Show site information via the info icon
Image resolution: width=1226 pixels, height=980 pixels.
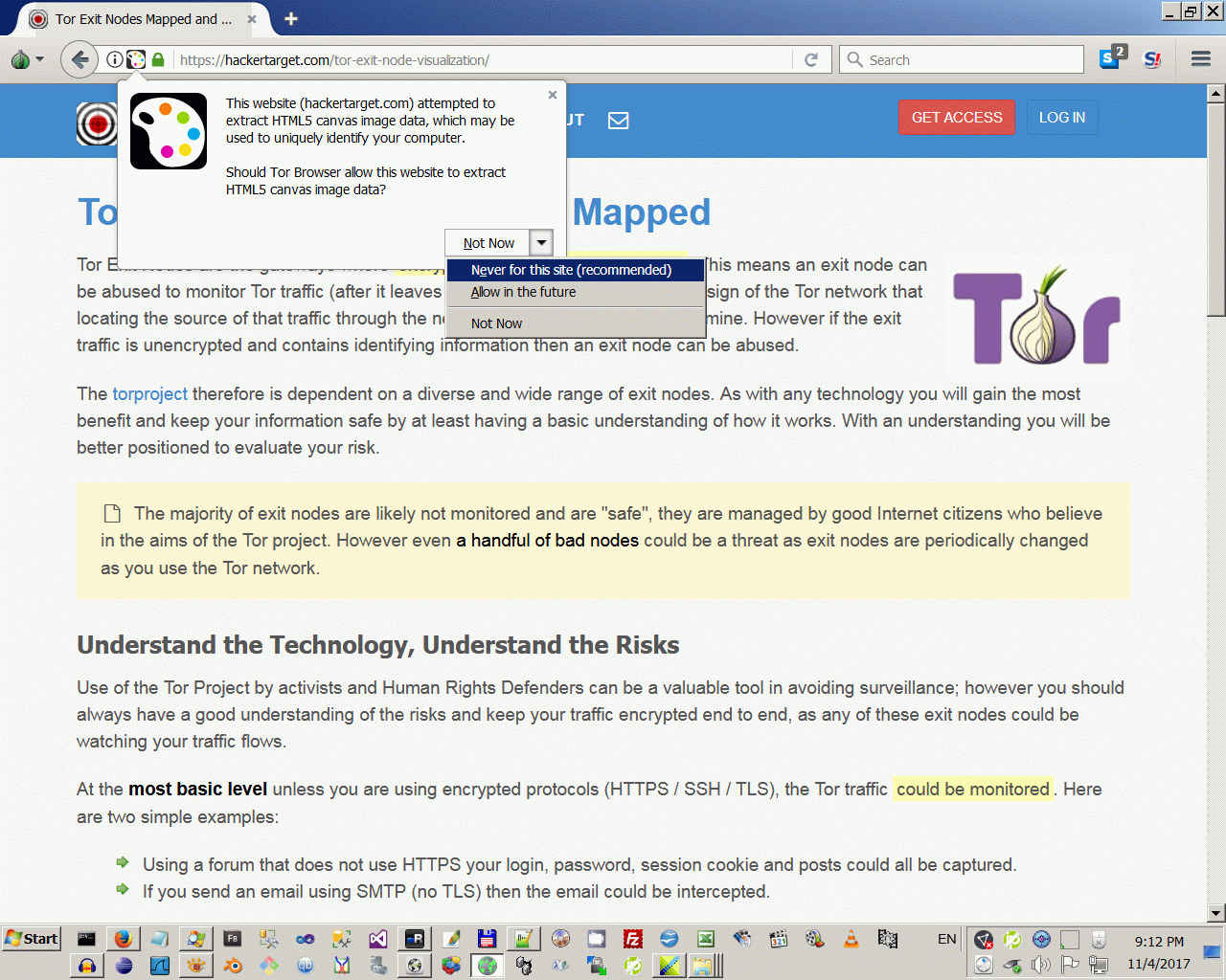coord(114,59)
